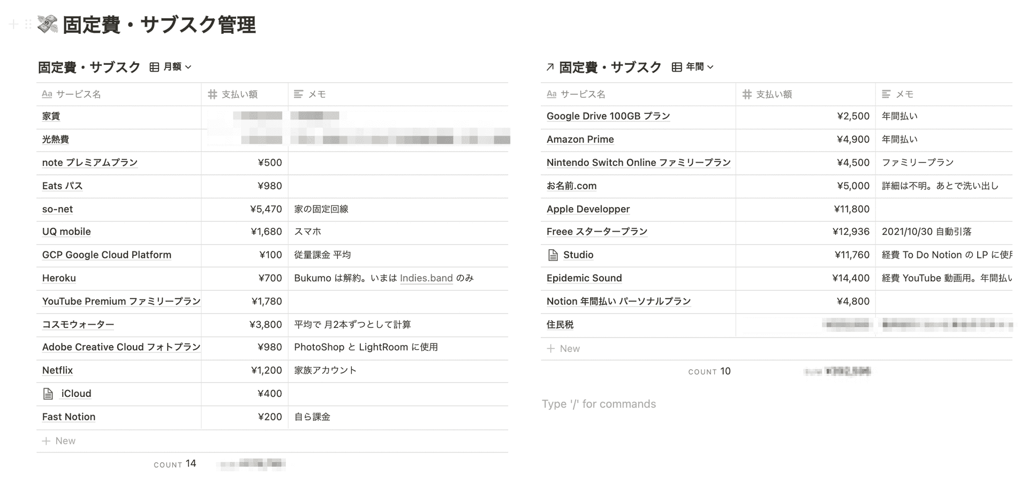The width and height of the screenshot is (1028, 483).
Task: Open the 住民税 row
Action: (560, 325)
